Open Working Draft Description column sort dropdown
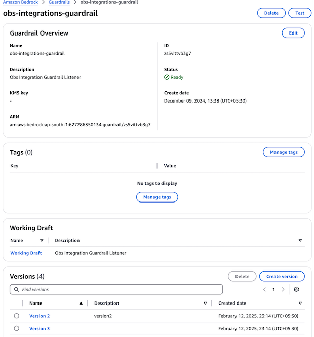This screenshot has height=337, width=314. 300,240
